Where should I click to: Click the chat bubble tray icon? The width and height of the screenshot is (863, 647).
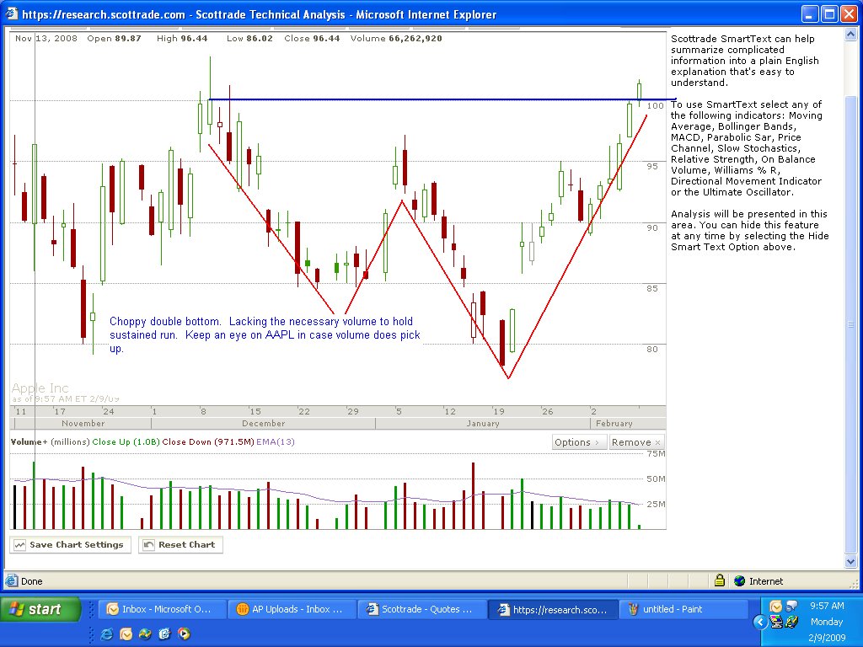(x=791, y=607)
